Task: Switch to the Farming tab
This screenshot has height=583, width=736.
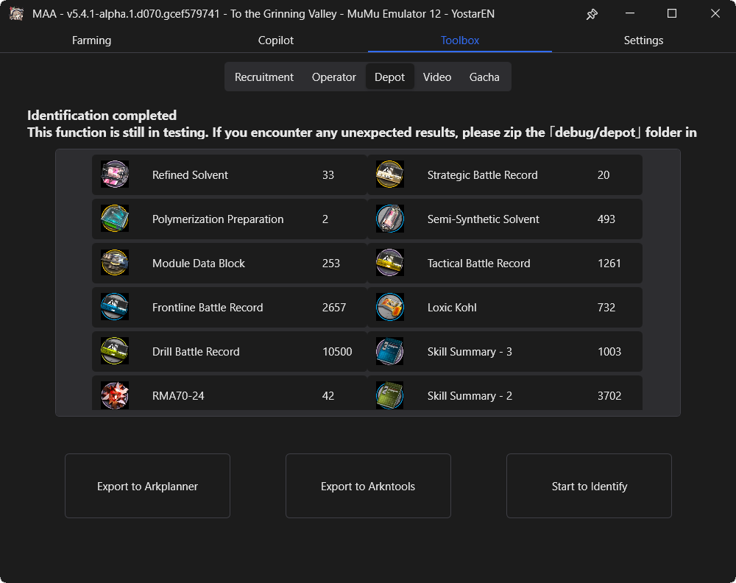Action: [91, 40]
